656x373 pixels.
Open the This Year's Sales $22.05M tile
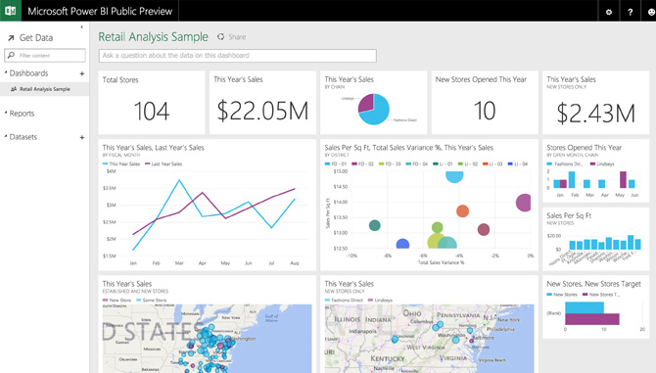click(262, 103)
